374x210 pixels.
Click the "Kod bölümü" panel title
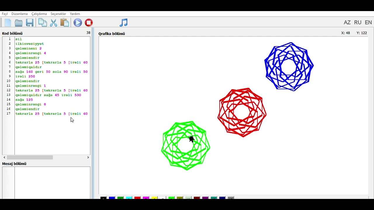pos(12,34)
